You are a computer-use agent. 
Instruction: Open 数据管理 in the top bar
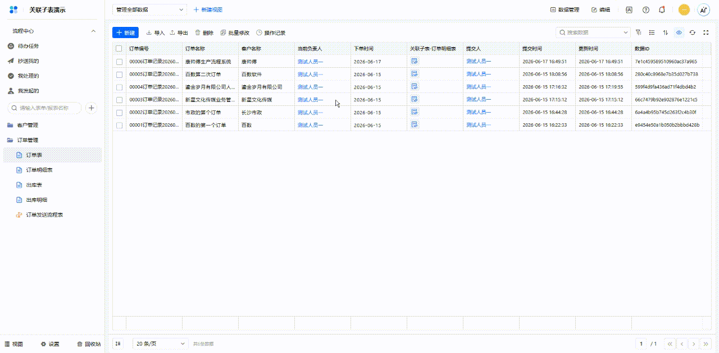(565, 10)
